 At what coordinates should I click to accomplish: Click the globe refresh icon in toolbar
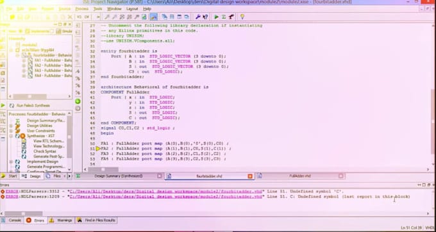point(144,17)
